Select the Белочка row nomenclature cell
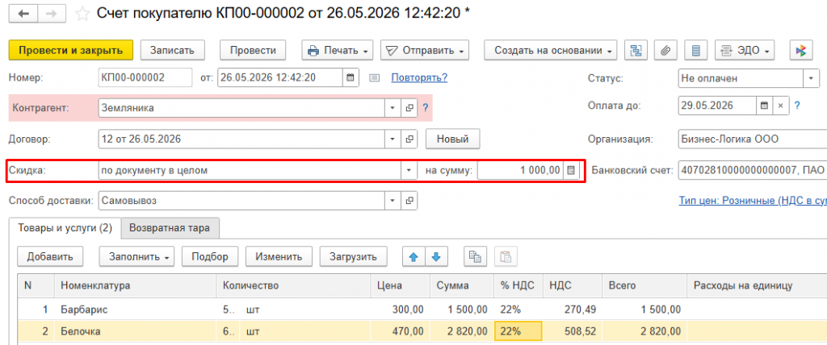This screenshot has height=345, width=827. 135,331
